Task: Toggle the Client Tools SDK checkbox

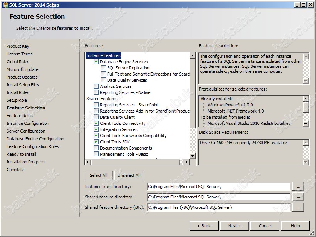Action: 96,142
